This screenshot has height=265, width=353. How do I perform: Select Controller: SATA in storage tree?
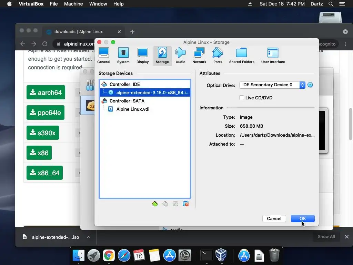click(x=145, y=101)
